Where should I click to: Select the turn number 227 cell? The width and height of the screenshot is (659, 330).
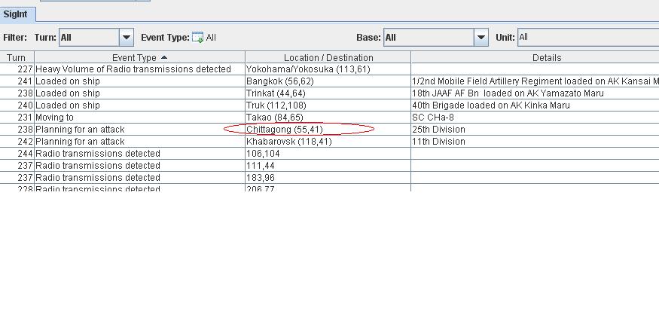(17, 69)
